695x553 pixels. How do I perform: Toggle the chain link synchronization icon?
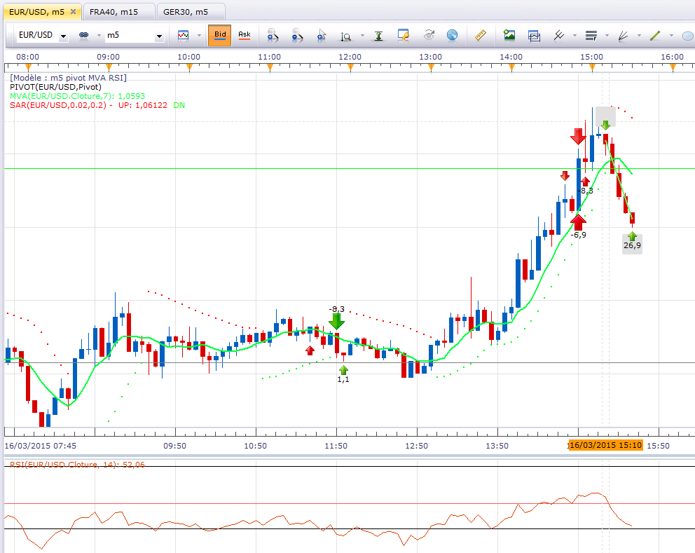[x=84, y=36]
